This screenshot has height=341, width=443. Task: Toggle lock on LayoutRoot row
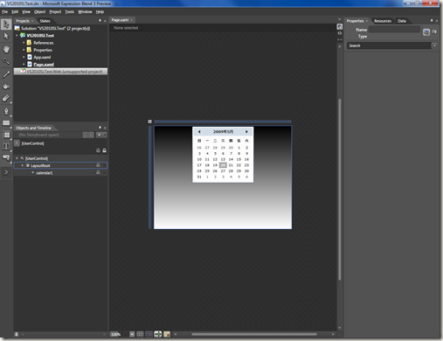coord(104,165)
